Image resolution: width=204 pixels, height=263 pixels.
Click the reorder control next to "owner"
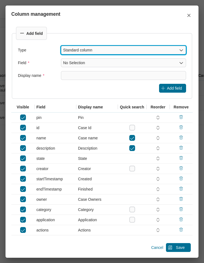click(x=158, y=199)
